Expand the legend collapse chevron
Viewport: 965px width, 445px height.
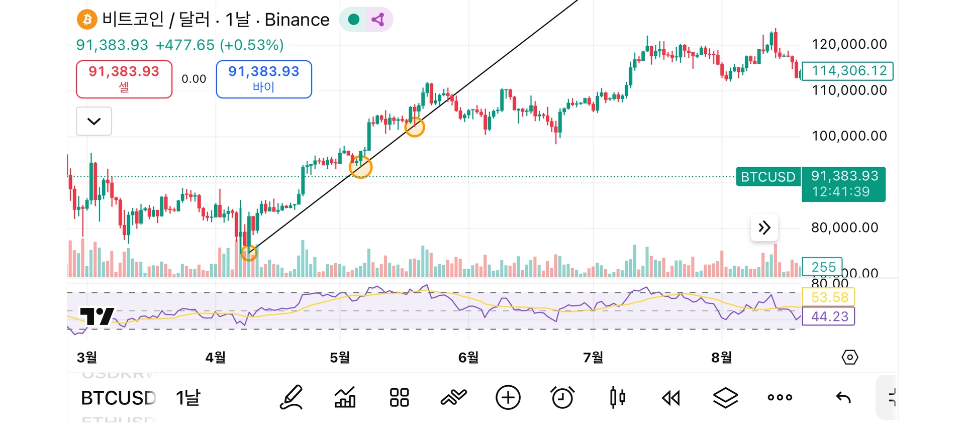point(94,121)
